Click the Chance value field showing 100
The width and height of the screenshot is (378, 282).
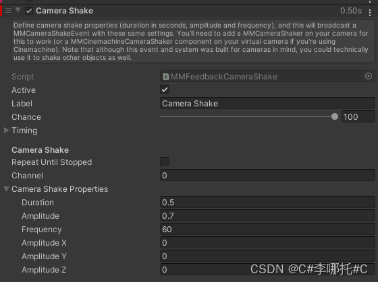point(358,117)
